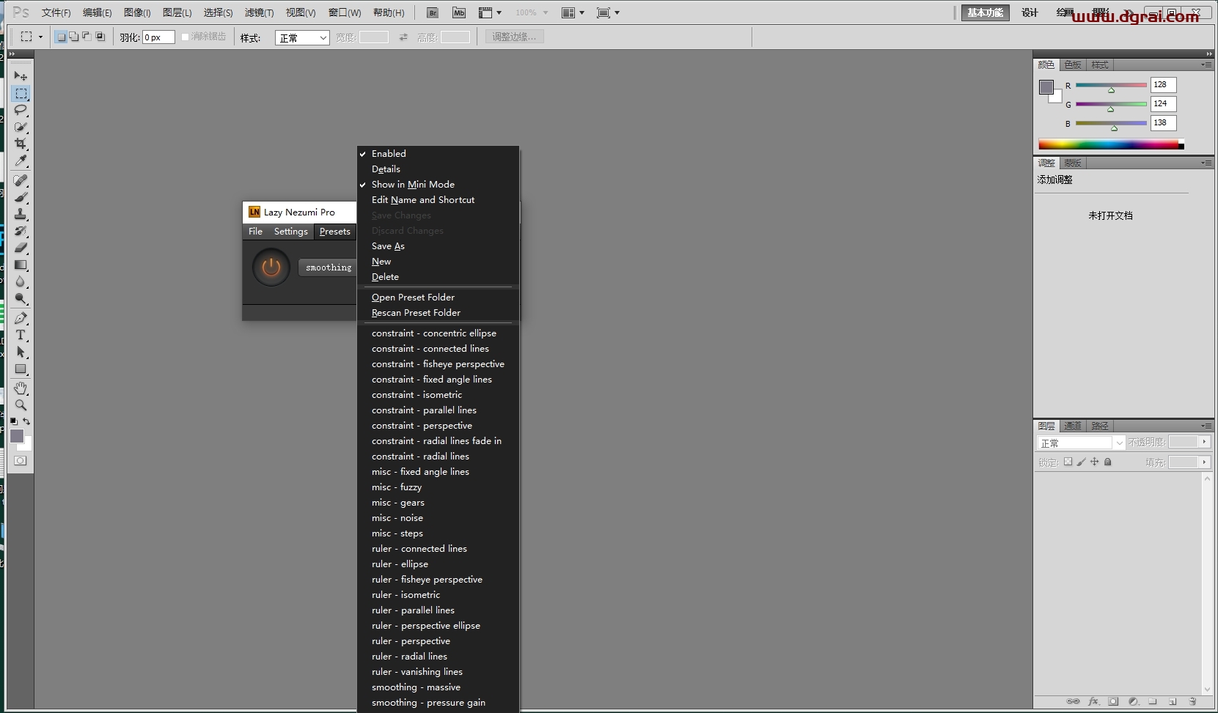
Task: Open Lazy Nezumi Settings menu
Action: point(291,231)
